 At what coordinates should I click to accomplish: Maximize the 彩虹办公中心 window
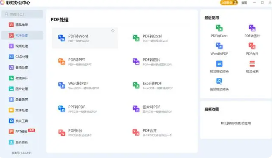coord(262,3)
